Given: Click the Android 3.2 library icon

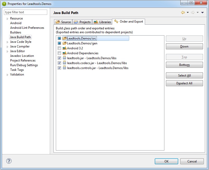Looking at the screenshot, I should tap(64, 48).
